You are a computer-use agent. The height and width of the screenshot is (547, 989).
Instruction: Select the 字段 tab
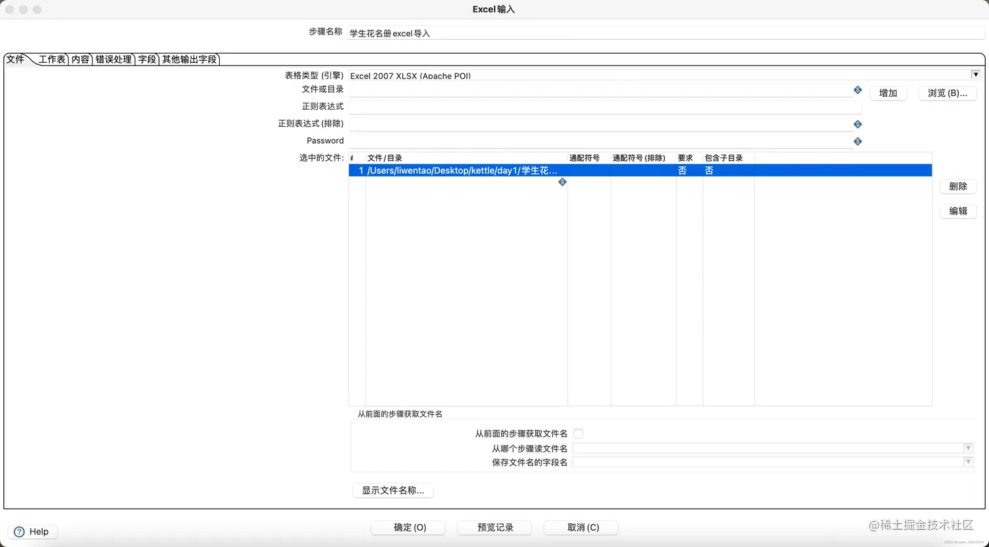tap(147, 59)
